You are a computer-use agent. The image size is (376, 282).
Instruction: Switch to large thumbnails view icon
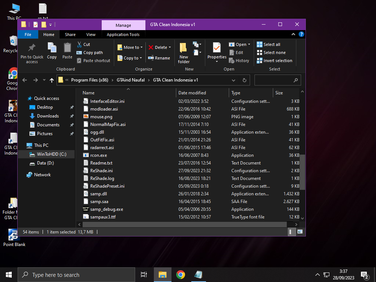click(x=300, y=232)
